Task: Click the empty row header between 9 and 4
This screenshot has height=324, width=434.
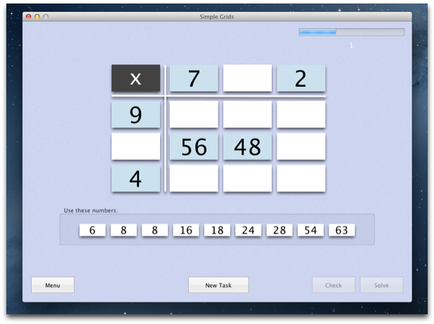Action: coord(136,147)
